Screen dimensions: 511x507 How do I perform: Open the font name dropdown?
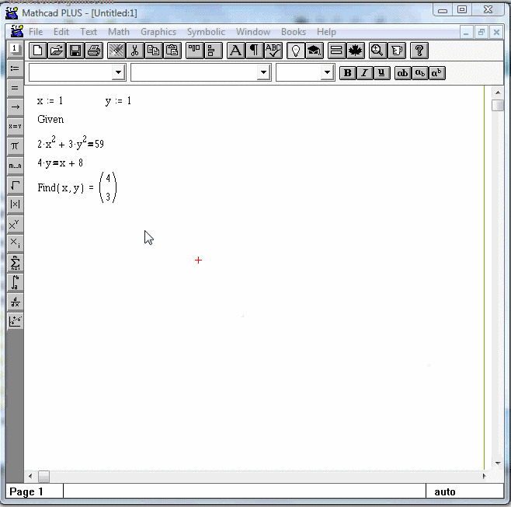coord(263,72)
